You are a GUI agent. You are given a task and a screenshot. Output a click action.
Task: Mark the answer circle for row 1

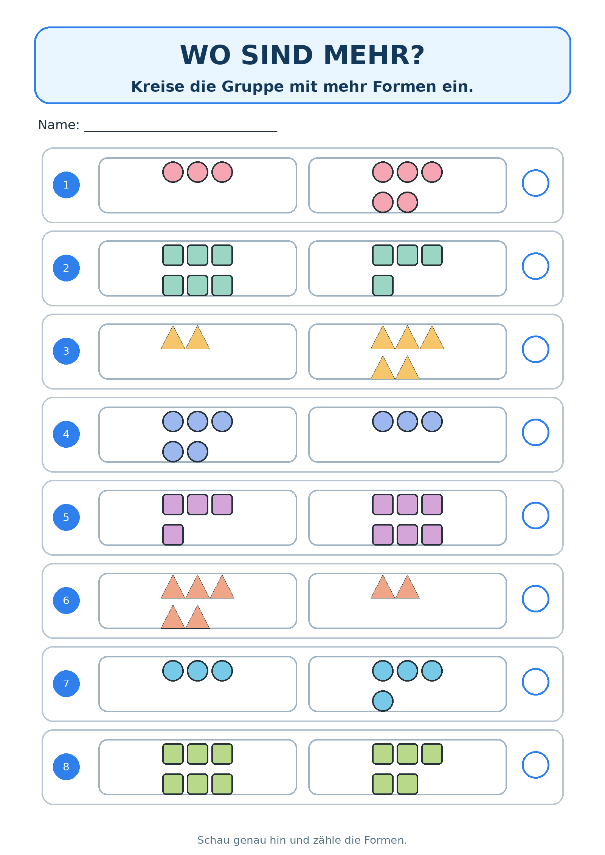click(x=535, y=183)
